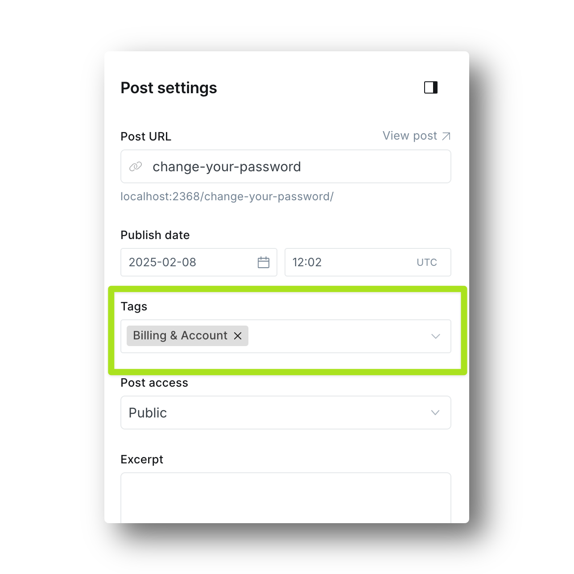Click the localhost:2368 preview URL text
Screen dimensions: 574x574
click(x=227, y=197)
